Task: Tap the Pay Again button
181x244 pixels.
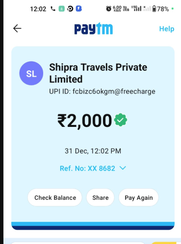Action: tap(138, 197)
